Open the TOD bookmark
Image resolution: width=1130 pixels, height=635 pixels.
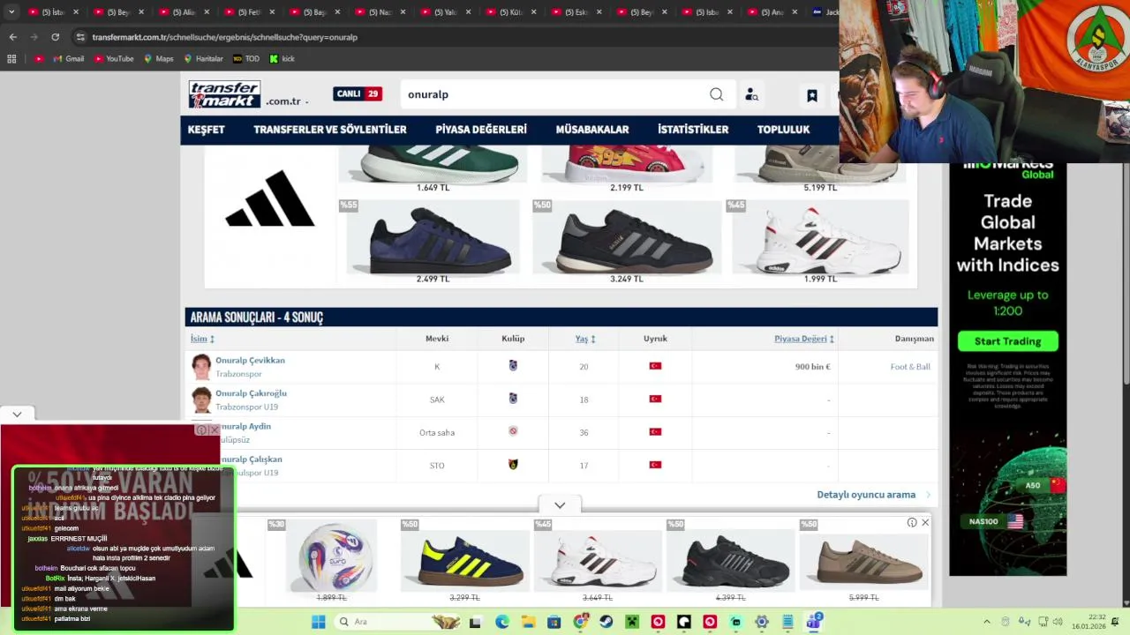246,59
